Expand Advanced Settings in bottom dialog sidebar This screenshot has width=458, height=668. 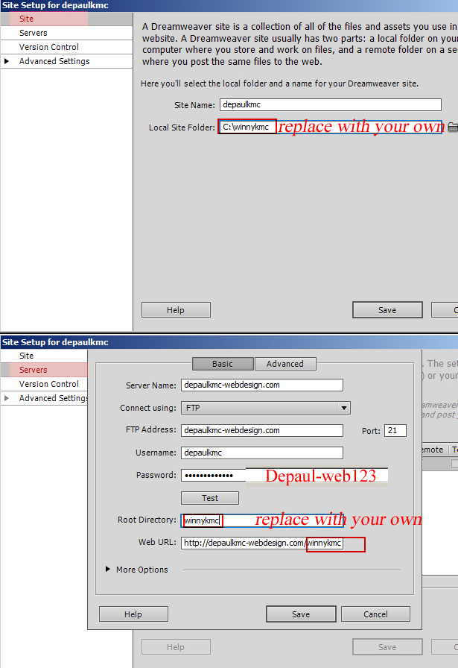[x=7, y=398]
